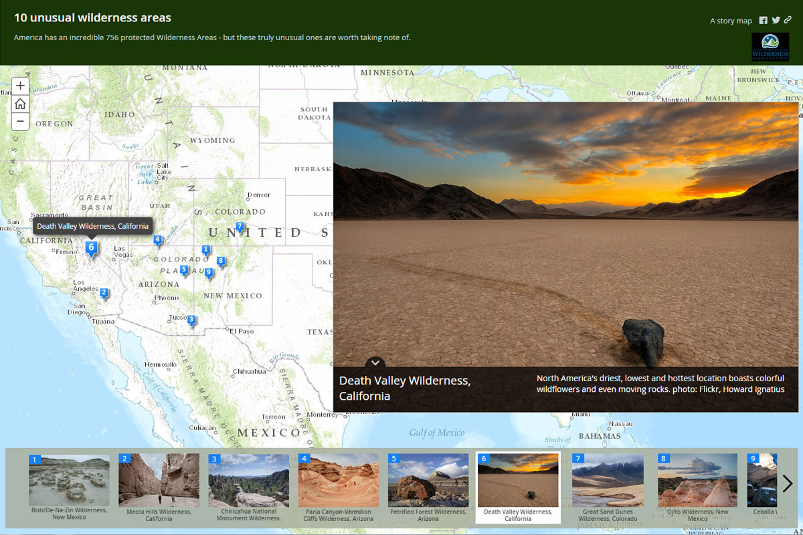Choose Great Sand Dunes Wilderness thumbnail

coord(608,480)
